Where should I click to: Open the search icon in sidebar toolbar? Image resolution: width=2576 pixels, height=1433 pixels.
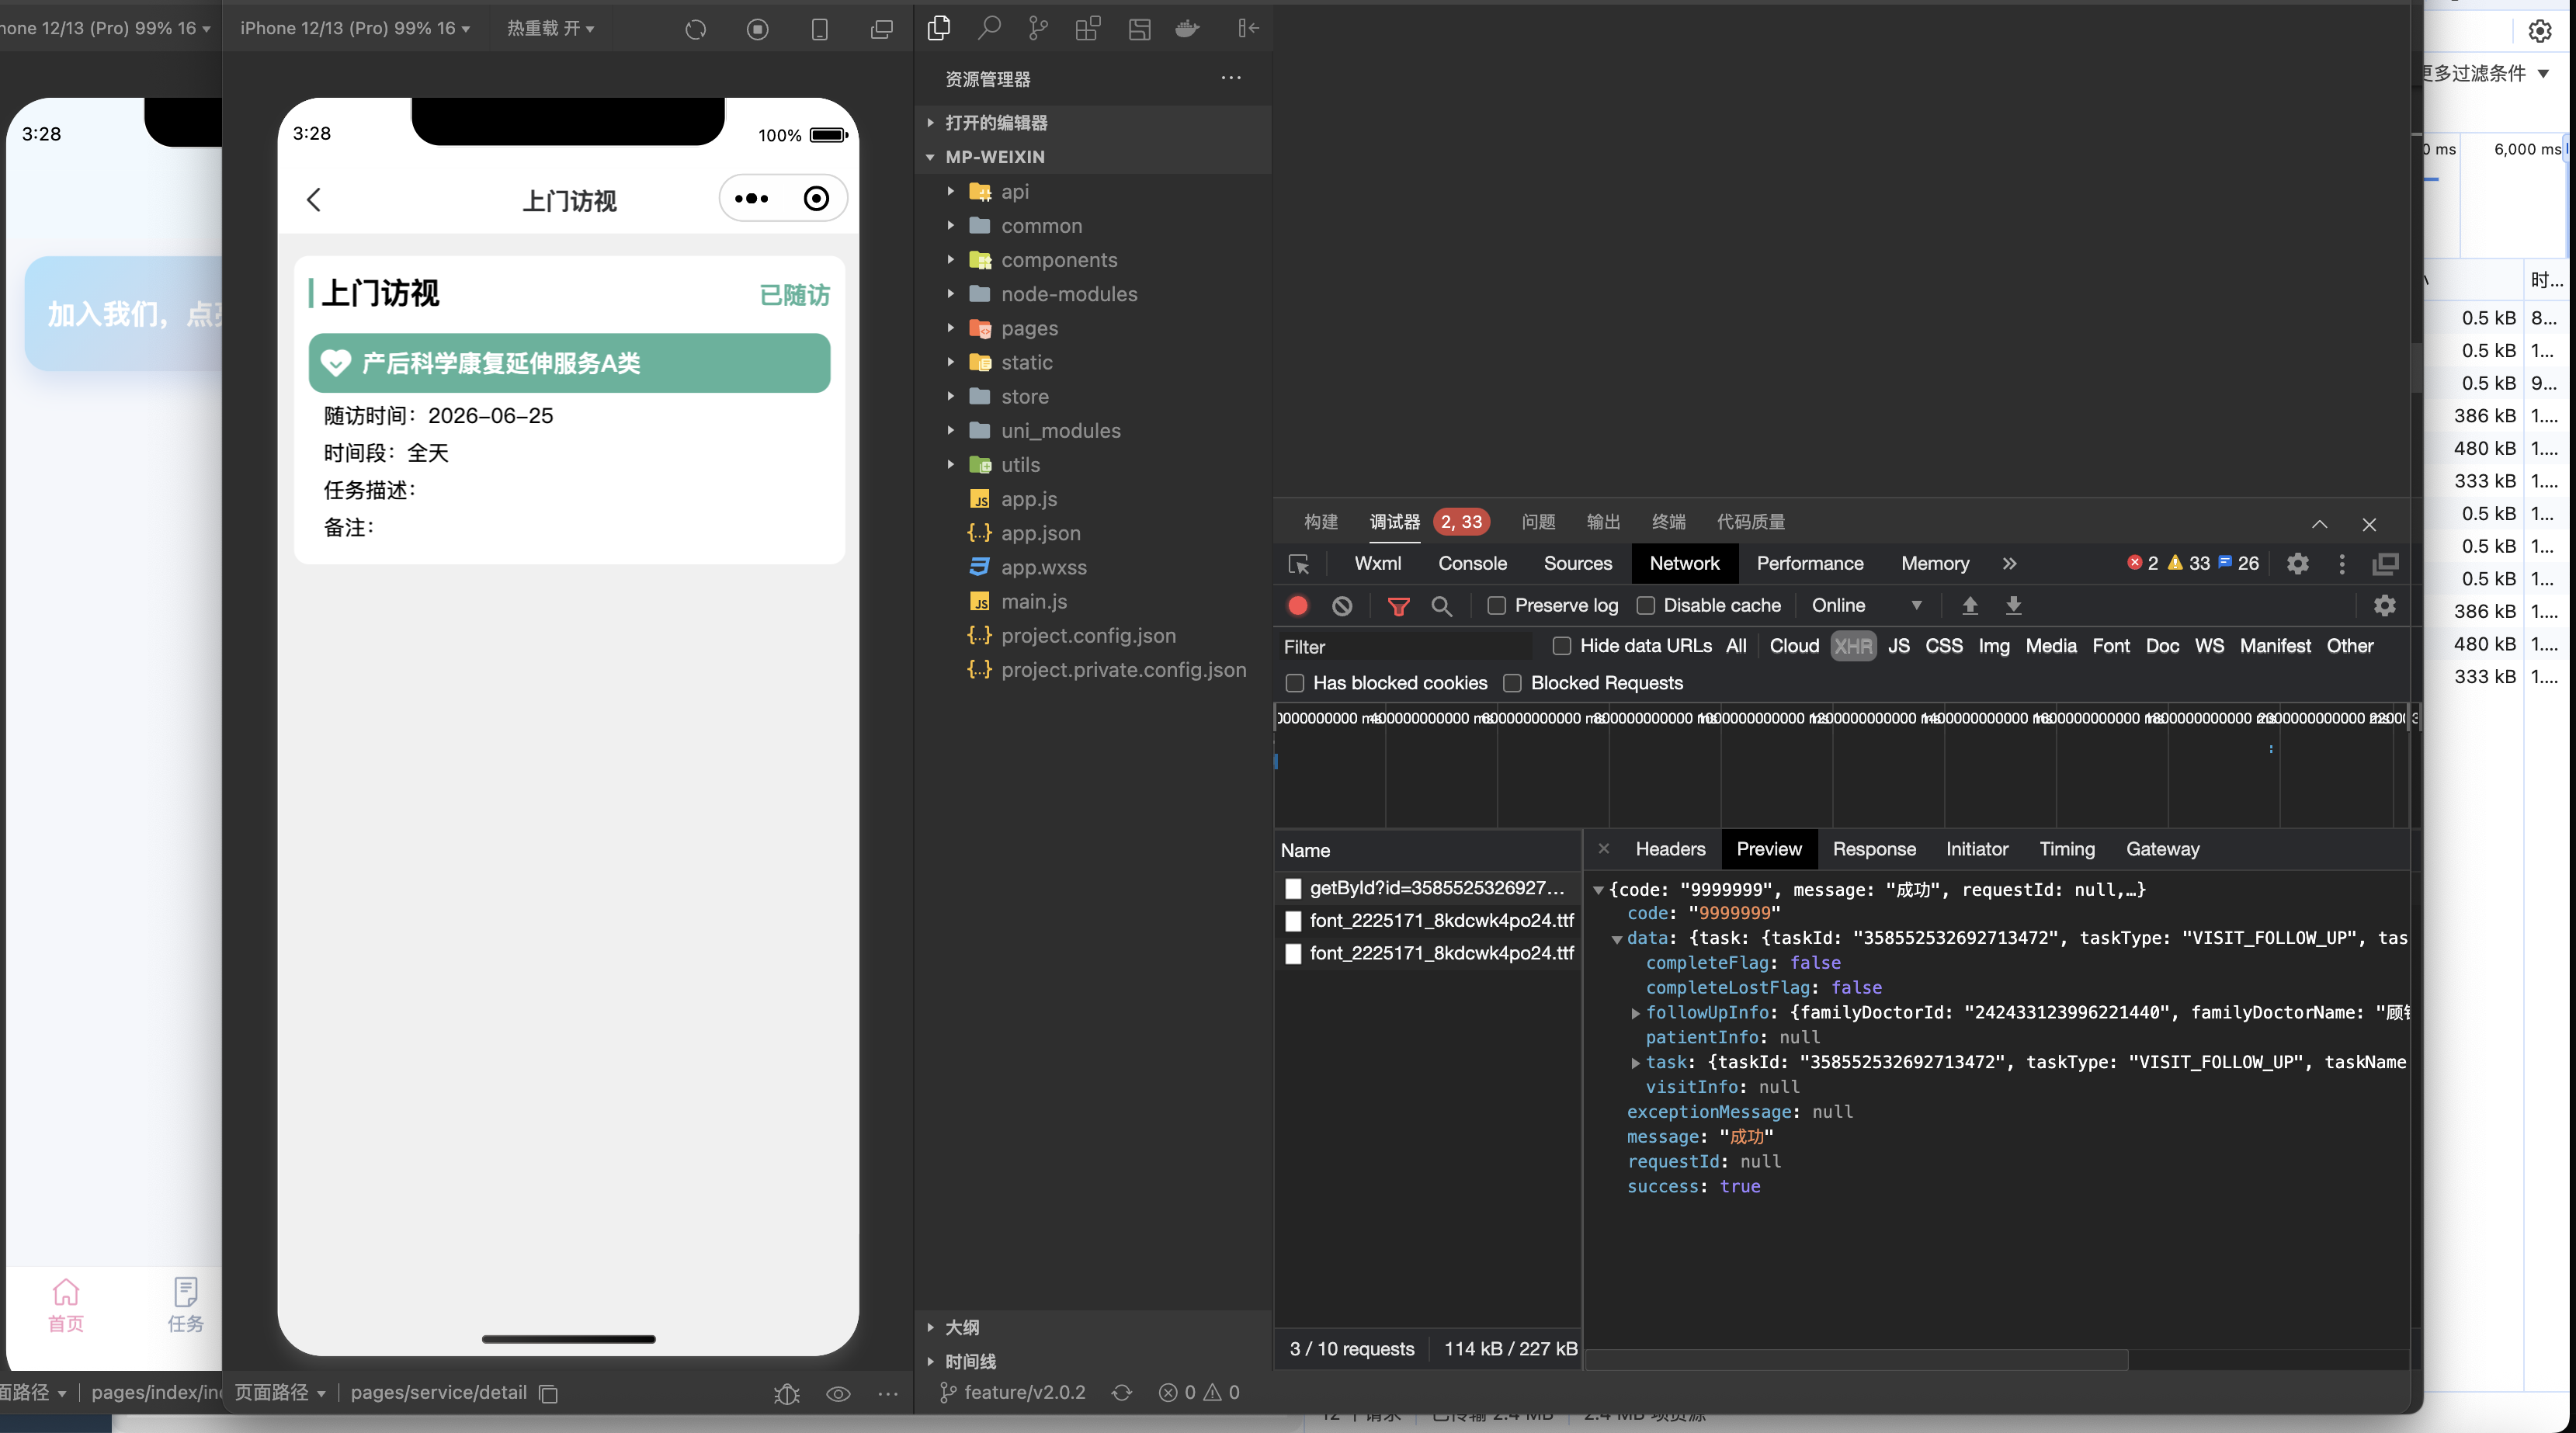[989, 28]
